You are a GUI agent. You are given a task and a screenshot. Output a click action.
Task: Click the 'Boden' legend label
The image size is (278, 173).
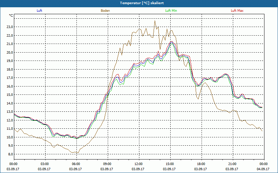pyautogui.click(x=105, y=11)
